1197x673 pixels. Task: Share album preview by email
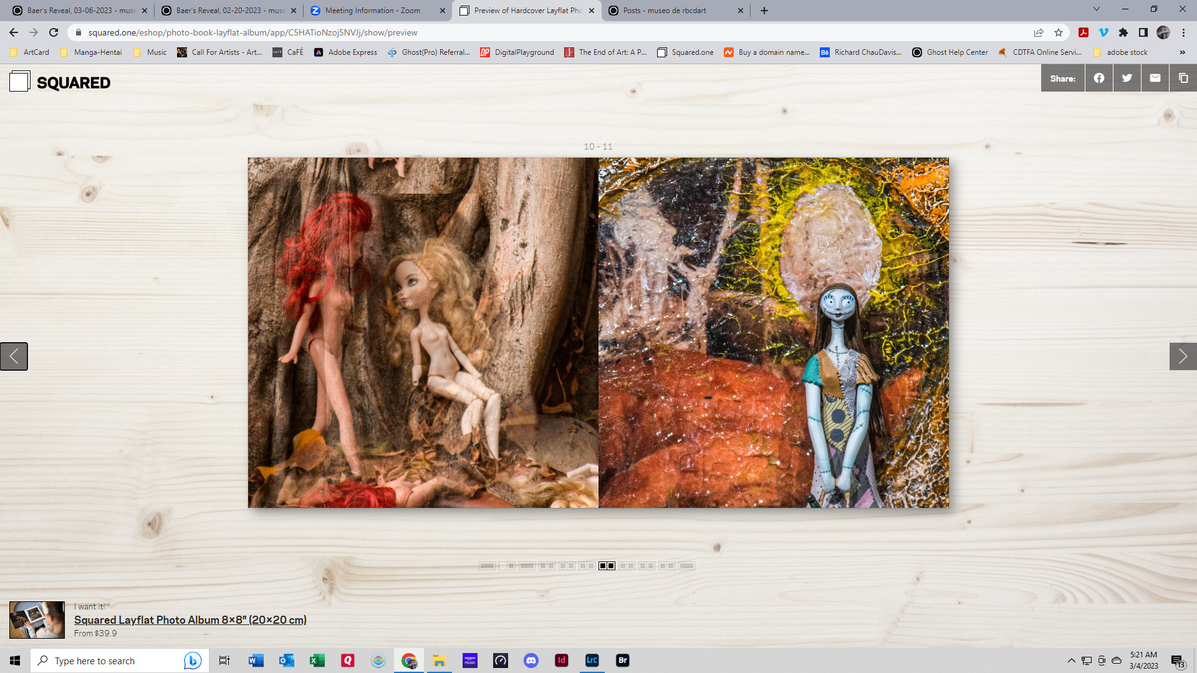tap(1155, 79)
